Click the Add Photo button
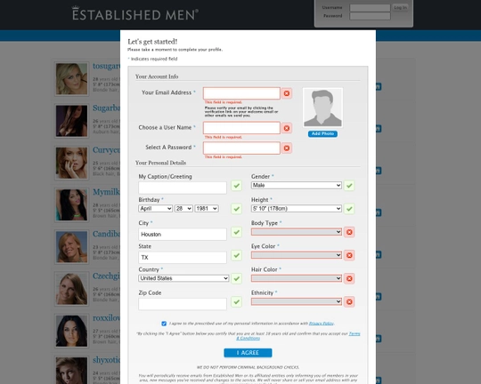 pyautogui.click(x=322, y=134)
